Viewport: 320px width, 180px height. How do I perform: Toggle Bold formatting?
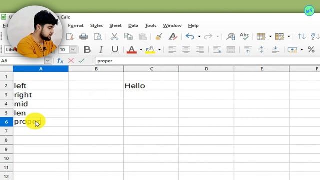87,50
